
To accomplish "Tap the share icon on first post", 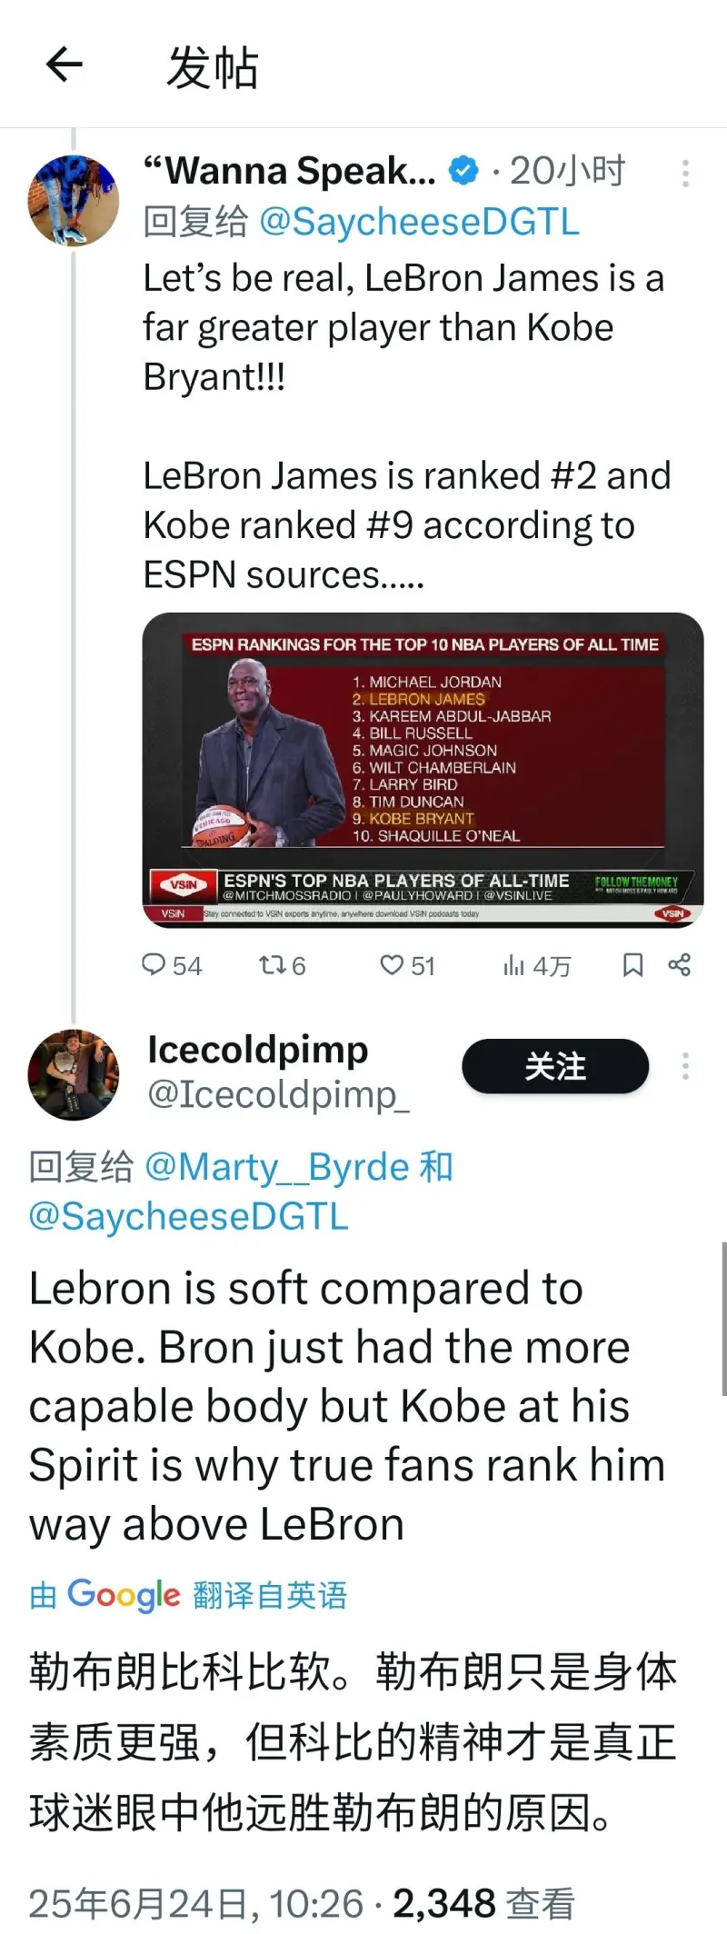I will point(680,964).
